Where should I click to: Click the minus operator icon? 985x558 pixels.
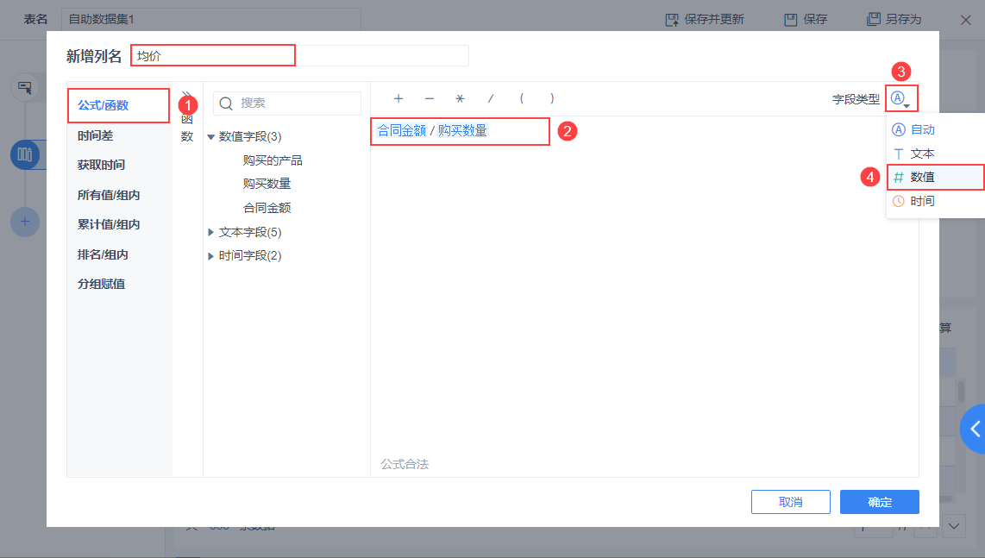[x=429, y=99]
